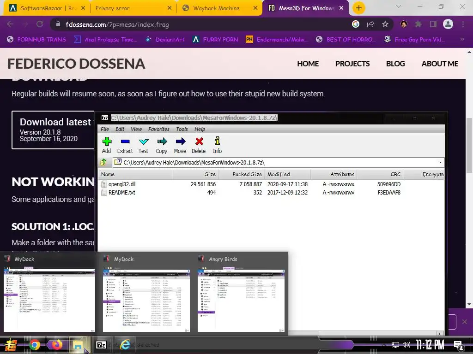Click the Move toolbar icon
Image resolution: width=473 pixels, height=354 pixels.
(x=180, y=145)
